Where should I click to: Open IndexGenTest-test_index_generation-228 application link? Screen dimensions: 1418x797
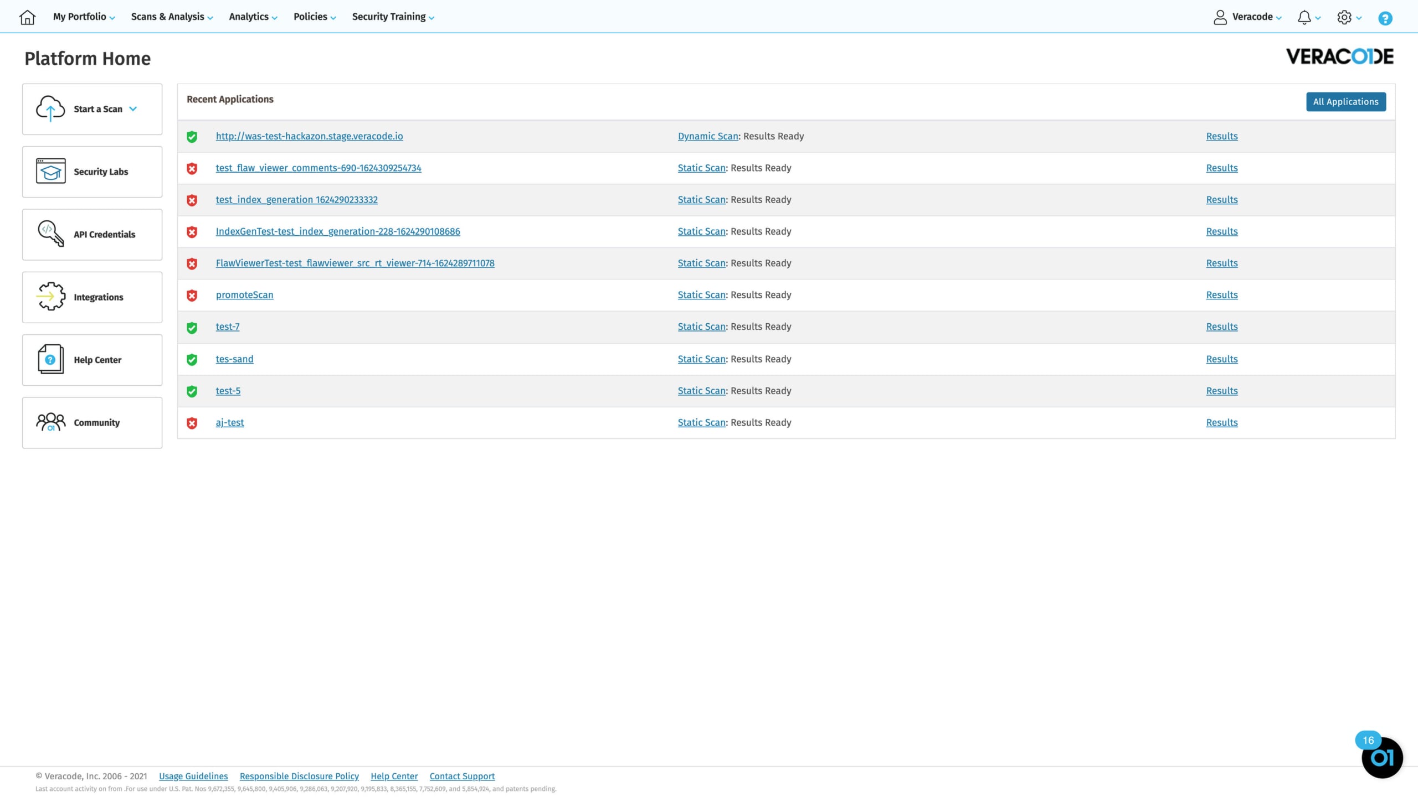tap(338, 231)
